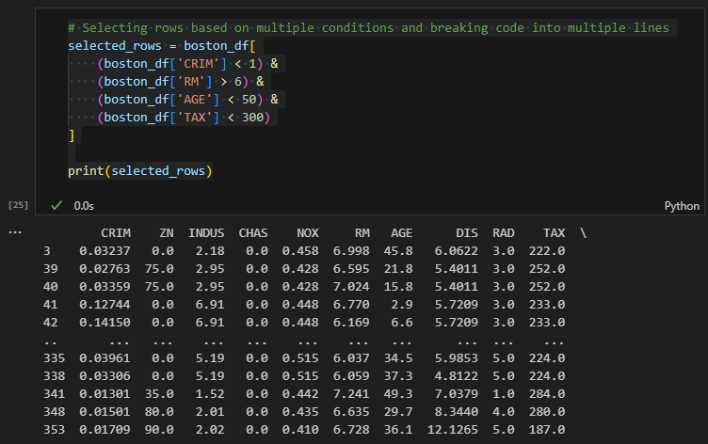708x444 pixels.
Task: Click the value 300 in the TAX condition
Action: click(x=253, y=118)
